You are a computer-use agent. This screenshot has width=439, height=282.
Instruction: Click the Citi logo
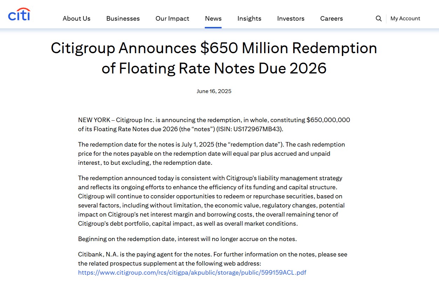point(19,14)
